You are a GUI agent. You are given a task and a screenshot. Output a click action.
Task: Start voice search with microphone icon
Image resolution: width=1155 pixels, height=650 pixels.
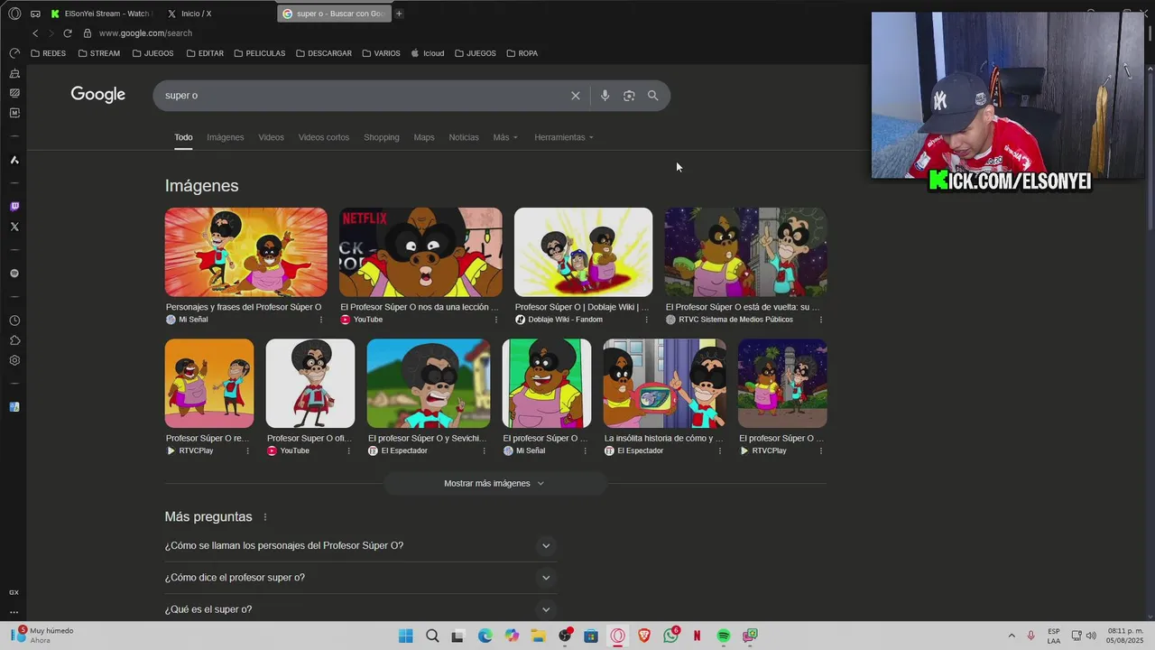(x=605, y=96)
